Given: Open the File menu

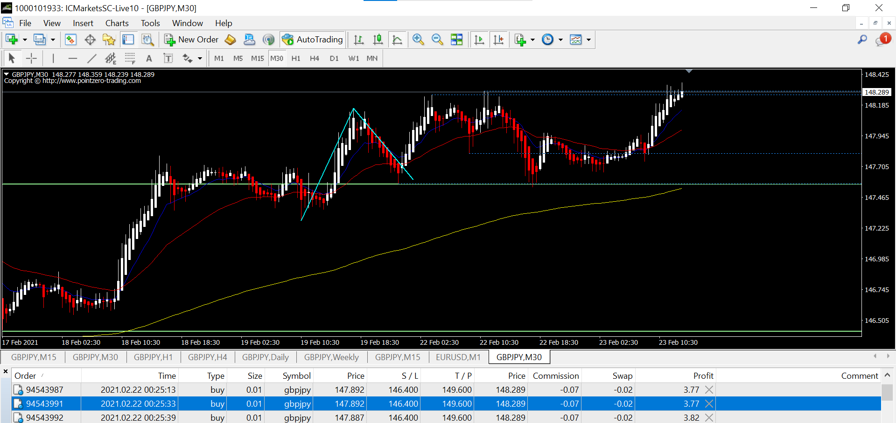Looking at the screenshot, I should coord(25,23).
